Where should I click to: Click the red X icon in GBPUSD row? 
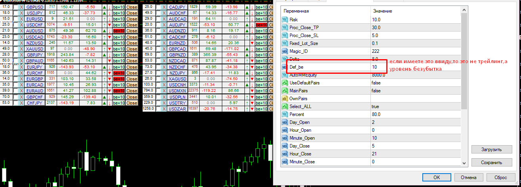(21, 7)
